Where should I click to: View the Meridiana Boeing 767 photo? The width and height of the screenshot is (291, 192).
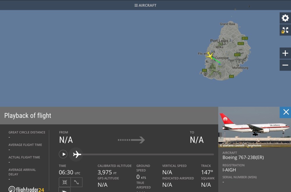[x=255, y=127]
